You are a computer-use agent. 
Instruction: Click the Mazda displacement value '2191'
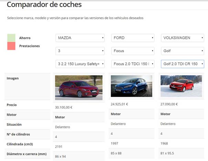[59, 147]
